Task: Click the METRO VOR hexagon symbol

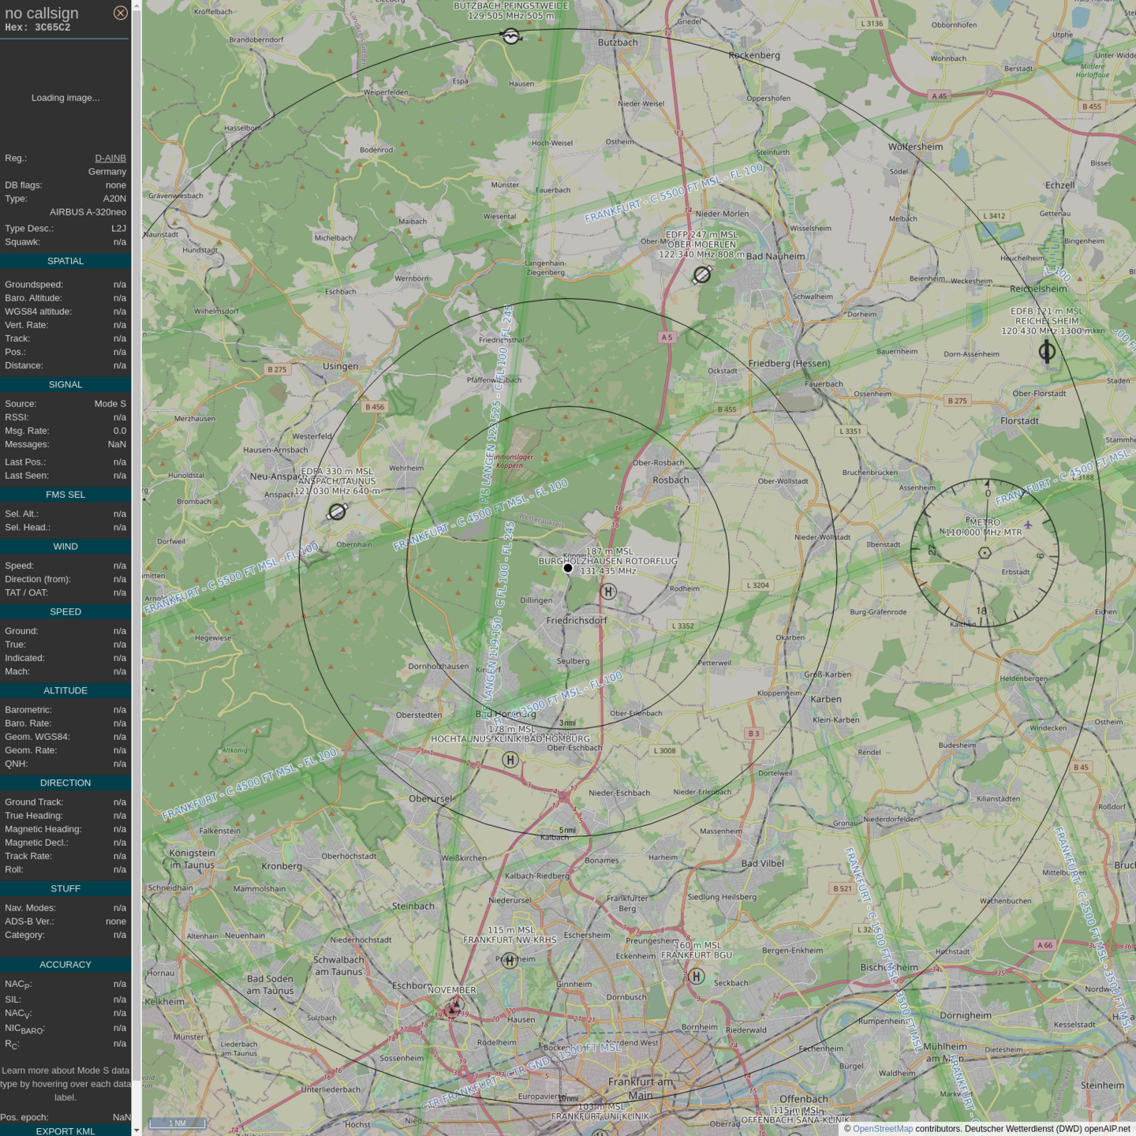Action: point(985,553)
